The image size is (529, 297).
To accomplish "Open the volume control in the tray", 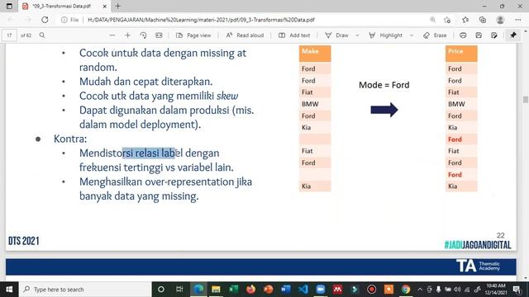I will [457, 290].
